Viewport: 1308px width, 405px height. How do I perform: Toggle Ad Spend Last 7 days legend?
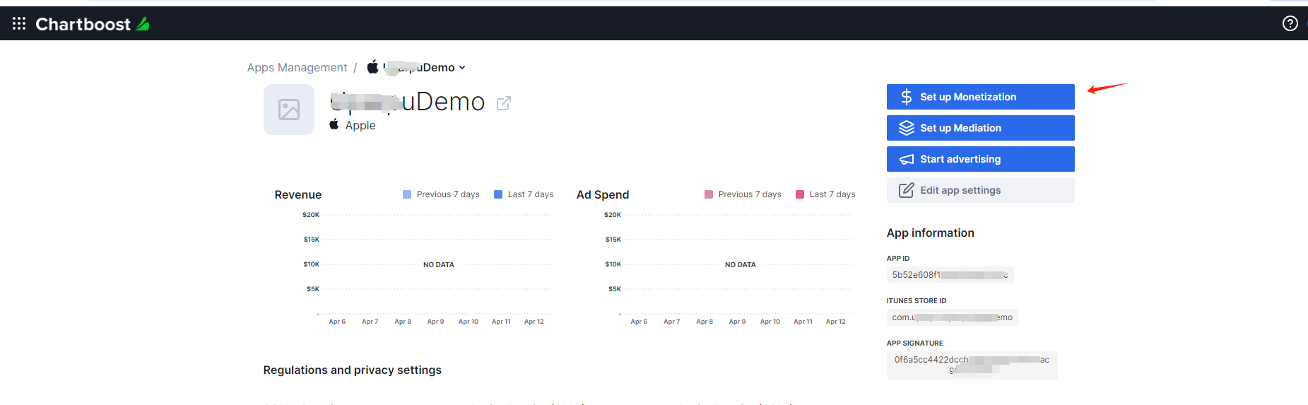[825, 194]
